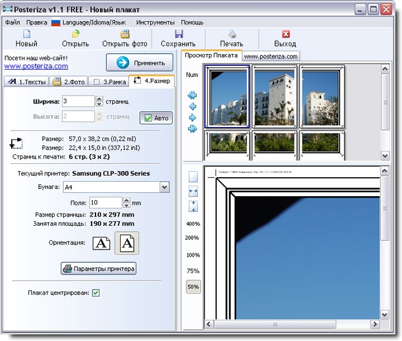Select portrait orientation icon
The image size is (402, 341).
127,243
